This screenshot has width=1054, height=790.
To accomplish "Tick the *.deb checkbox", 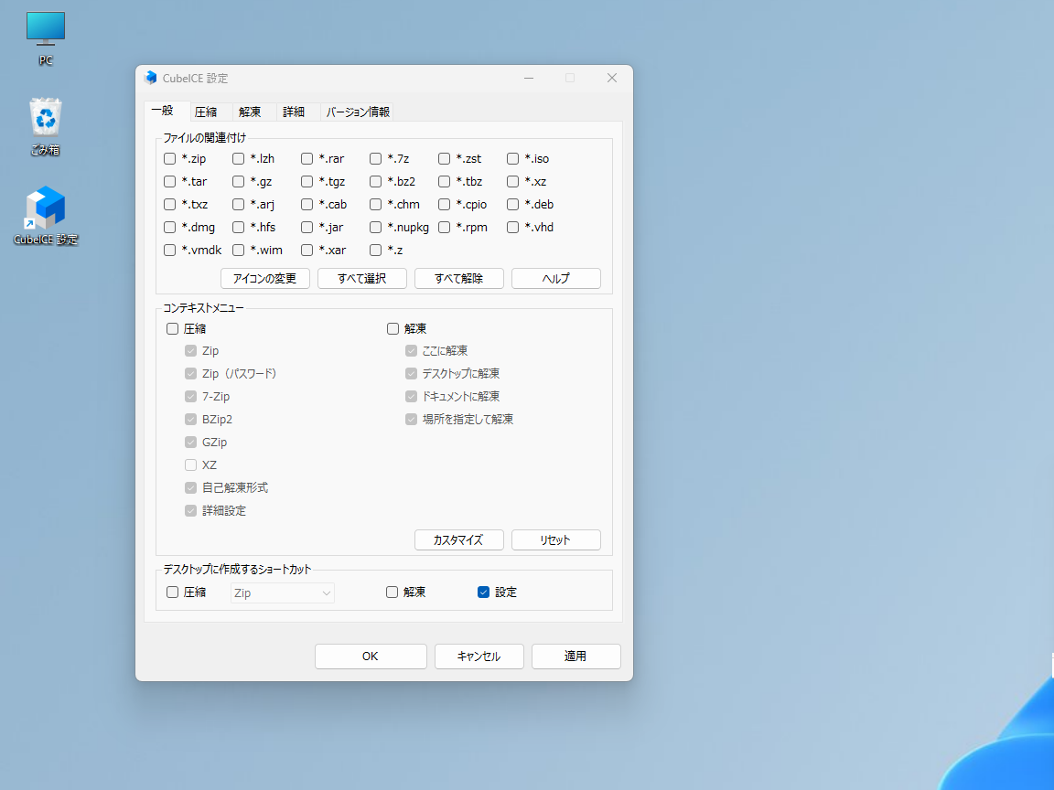I will (512, 204).
